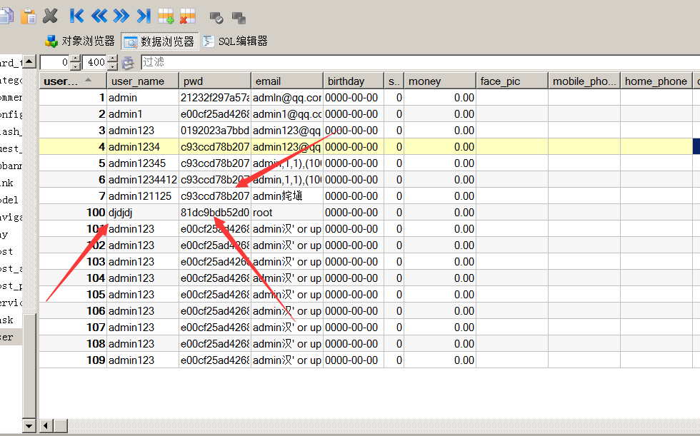The image size is (700, 436).
Task: Sort by the face_pic column header
Action: [512, 81]
